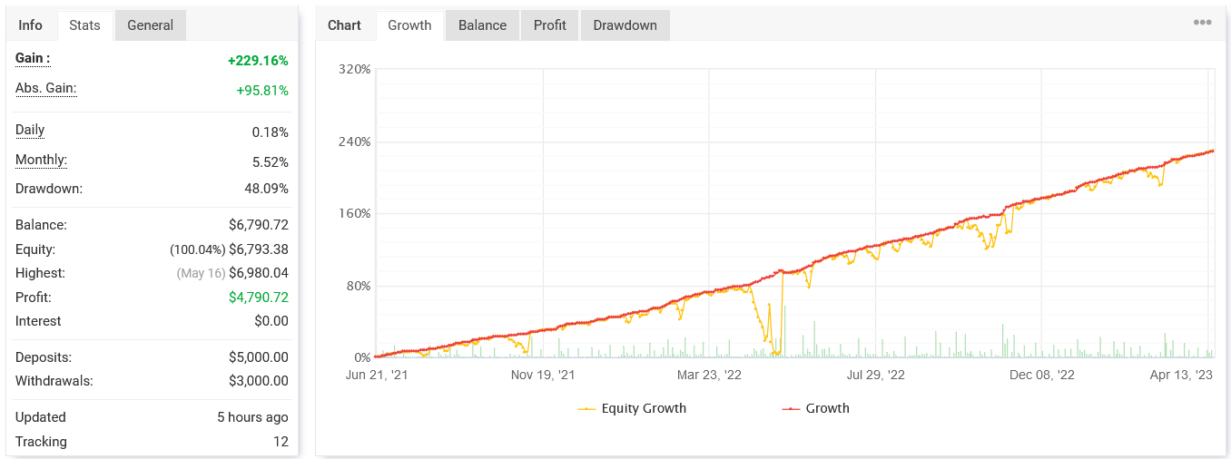Viewport: 1231px width, 459px height.
Task: Switch chart to Balance view
Action: pos(482,25)
